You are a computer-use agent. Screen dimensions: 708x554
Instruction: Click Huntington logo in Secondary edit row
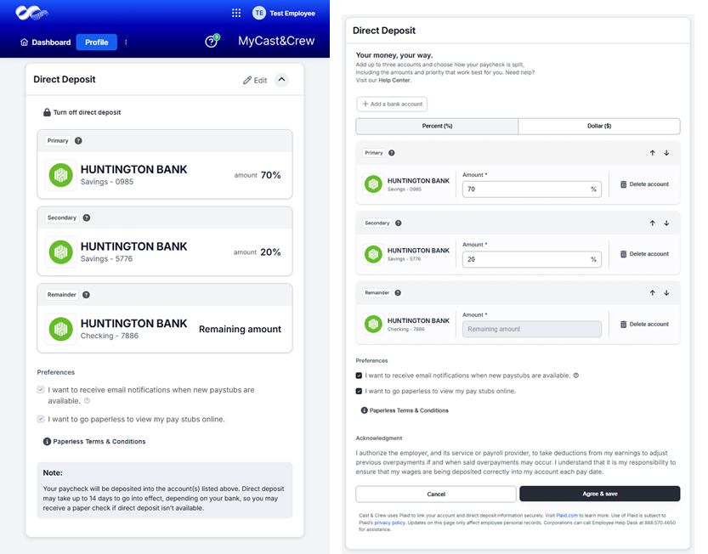point(373,254)
